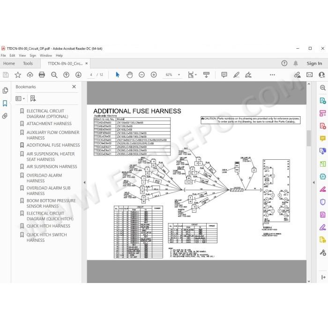Open ELECTRICAL CIRCUIT DIAGRAM (OPTIONAL) bookmark
Screen dimensions: 328x328
click(x=47, y=113)
